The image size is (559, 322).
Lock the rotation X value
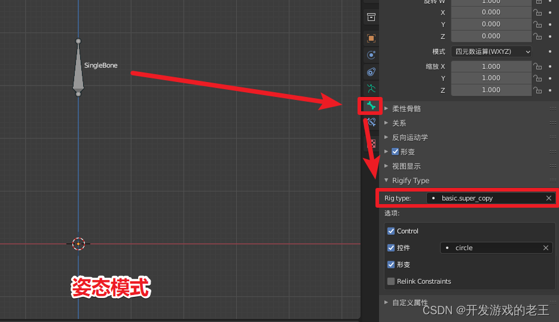(537, 13)
